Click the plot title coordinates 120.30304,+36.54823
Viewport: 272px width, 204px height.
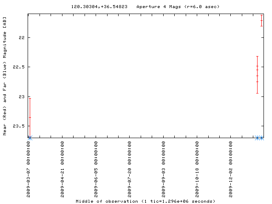coord(99,7)
